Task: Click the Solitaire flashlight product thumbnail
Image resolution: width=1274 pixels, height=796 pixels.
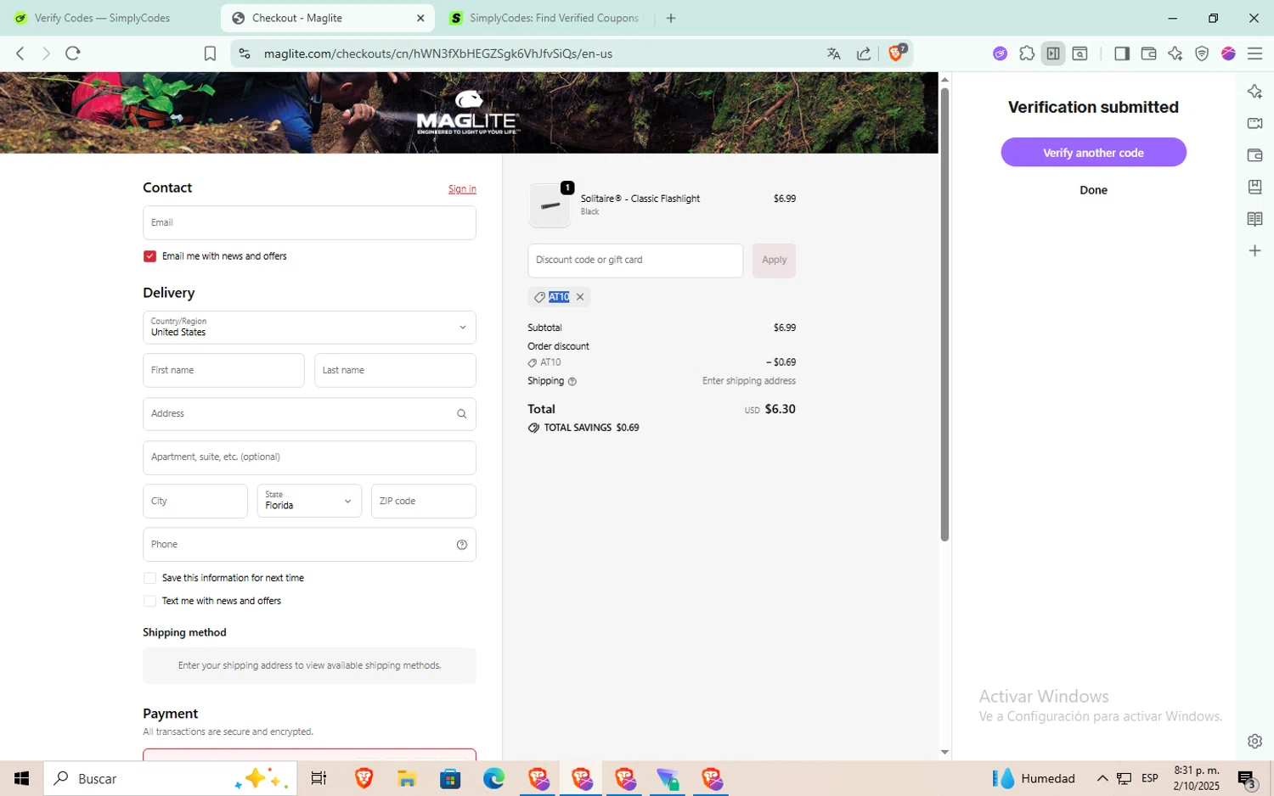Action: pyautogui.click(x=550, y=205)
